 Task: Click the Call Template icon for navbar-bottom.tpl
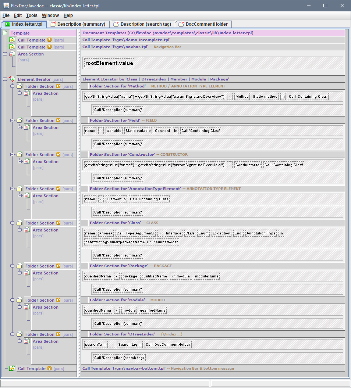[x=12, y=369]
